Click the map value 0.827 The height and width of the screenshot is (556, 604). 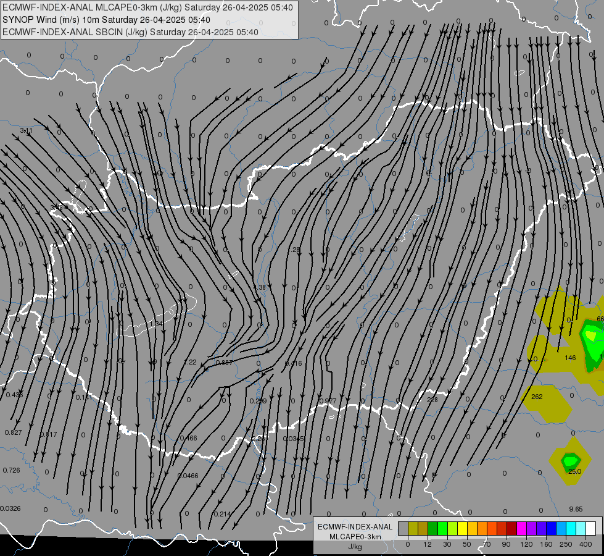coord(13,432)
